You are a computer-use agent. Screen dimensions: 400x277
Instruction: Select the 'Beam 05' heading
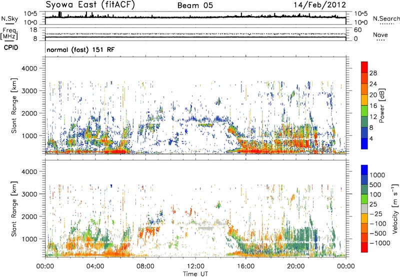[195, 5]
